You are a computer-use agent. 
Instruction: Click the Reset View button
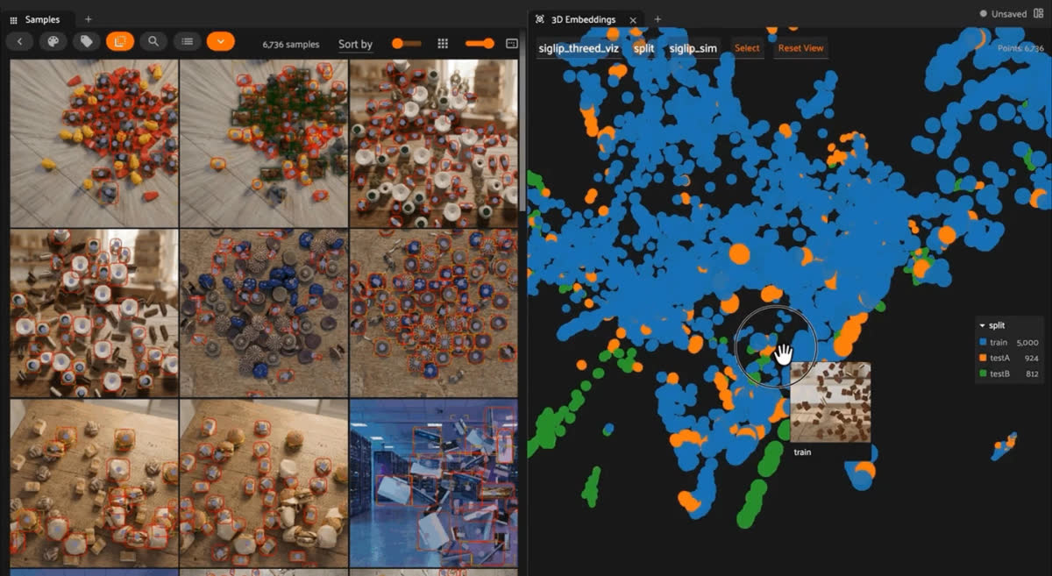[x=801, y=48]
